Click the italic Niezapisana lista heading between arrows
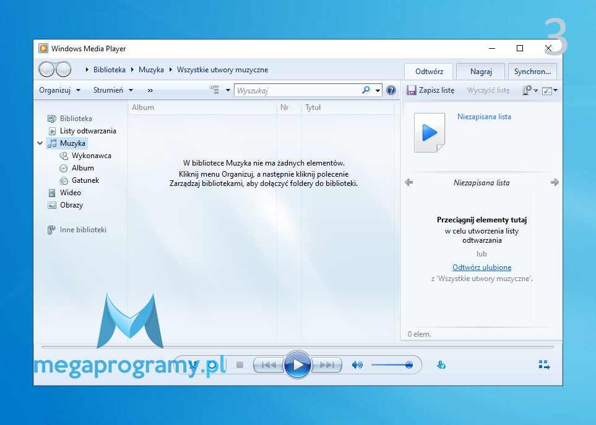This screenshot has height=425, width=596. [x=482, y=182]
